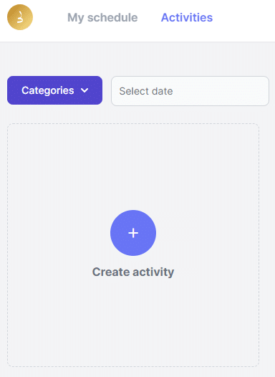Tap the blue circle above Create activity

click(133, 233)
